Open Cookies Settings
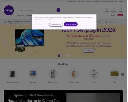 point(56,24)
